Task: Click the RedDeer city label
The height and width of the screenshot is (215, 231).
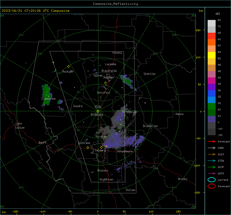Action: coord(109,77)
